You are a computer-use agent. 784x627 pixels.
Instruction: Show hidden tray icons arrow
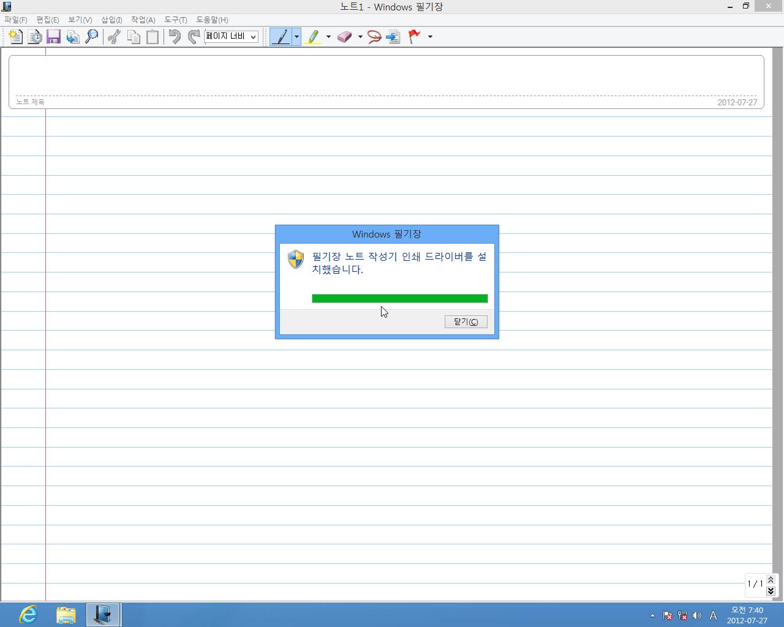[x=652, y=615]
